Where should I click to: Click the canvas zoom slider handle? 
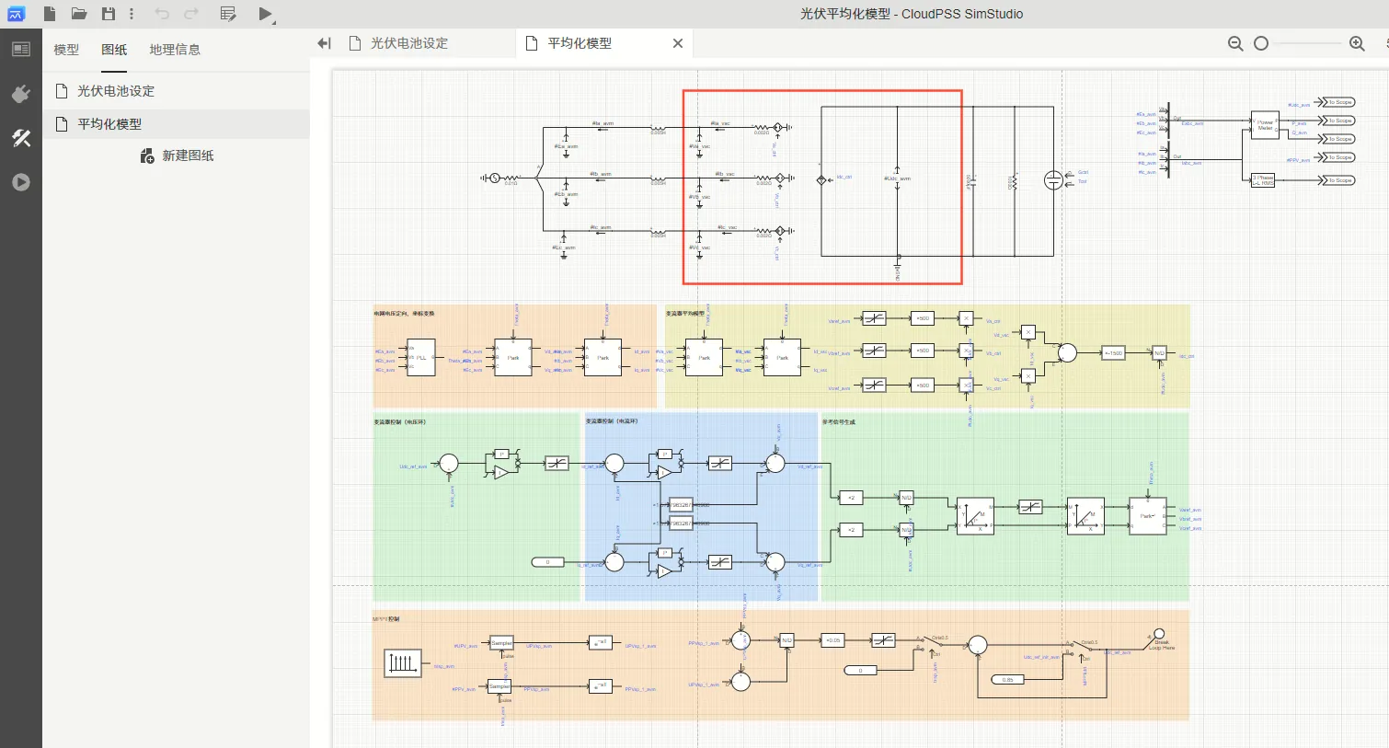click(x=1261, y=43)
